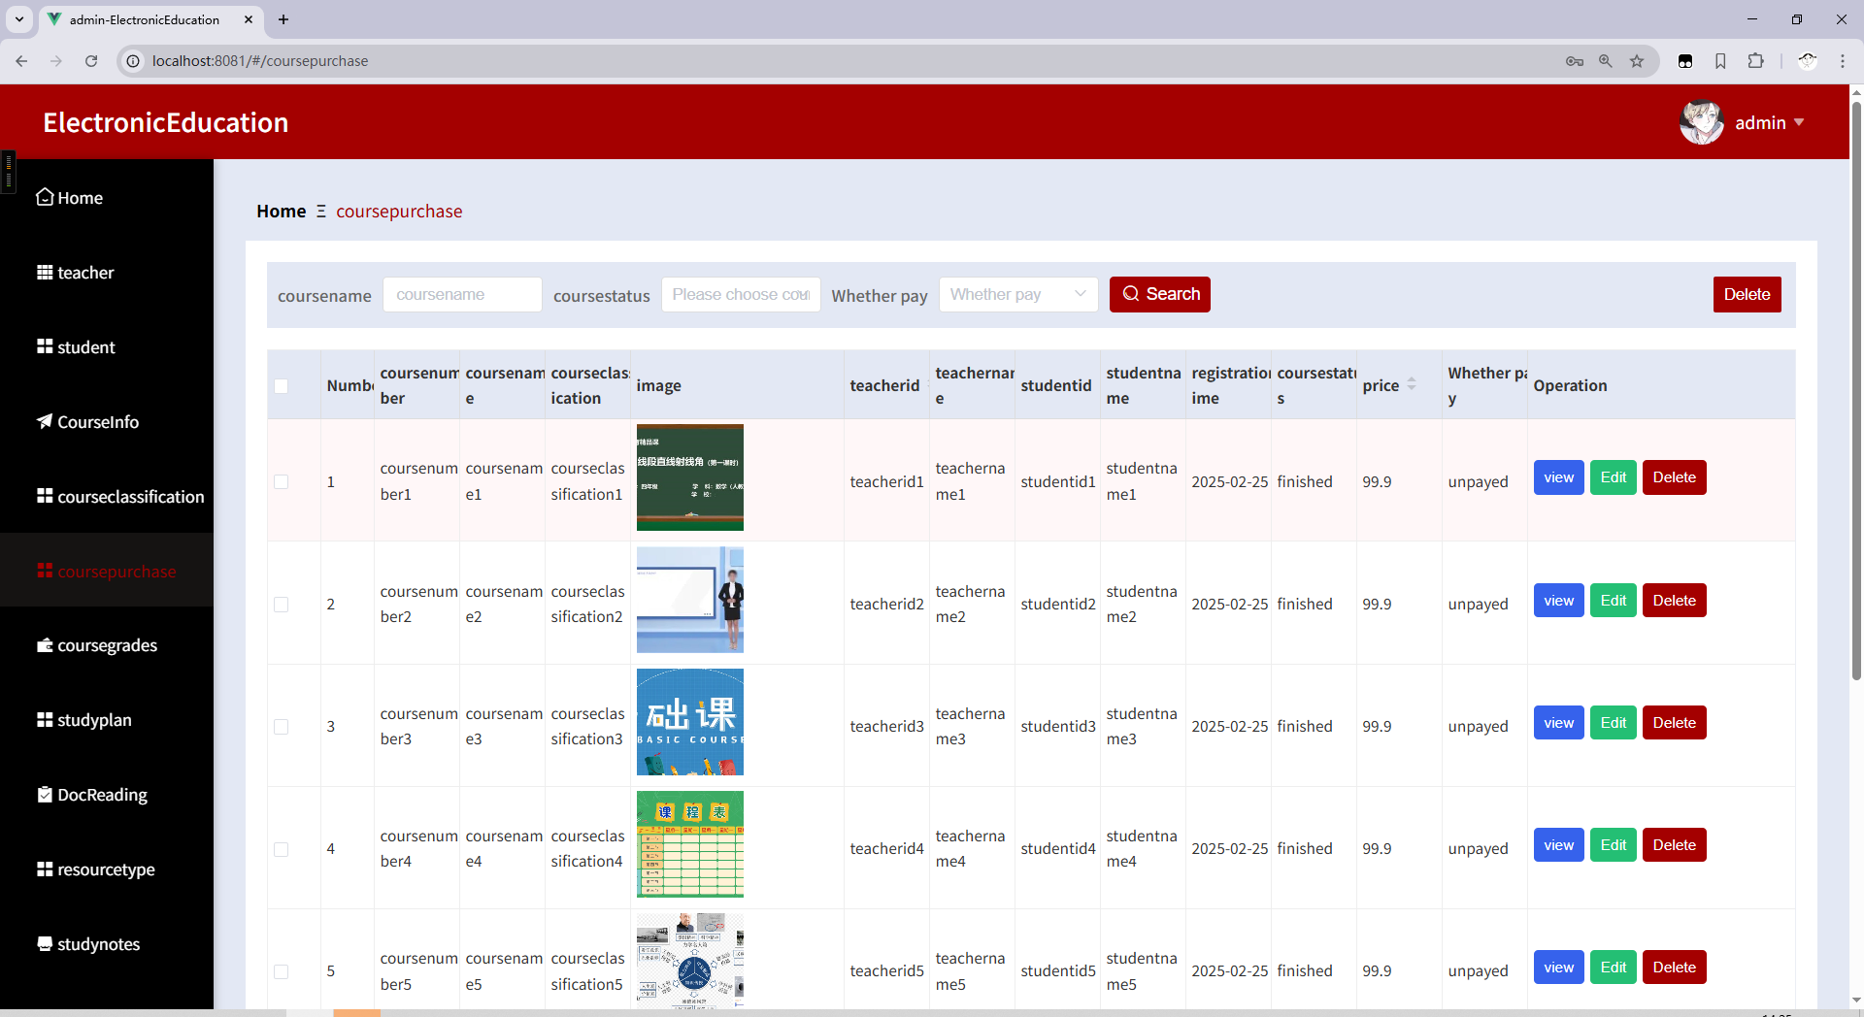The height and width of the screenshot is (1017, 1864).
Task: Check the checkbox for row 4
Action: tap(282, 849)
